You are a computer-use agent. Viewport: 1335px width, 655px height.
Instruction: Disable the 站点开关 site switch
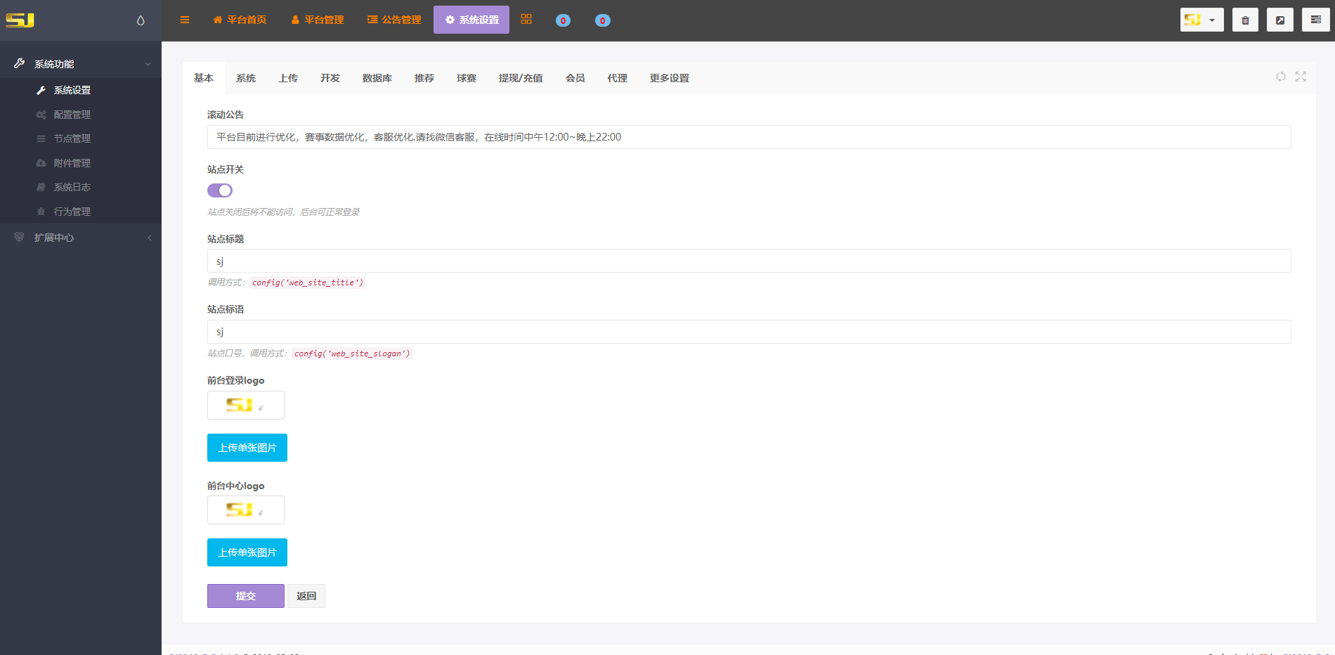coord(220,190)
